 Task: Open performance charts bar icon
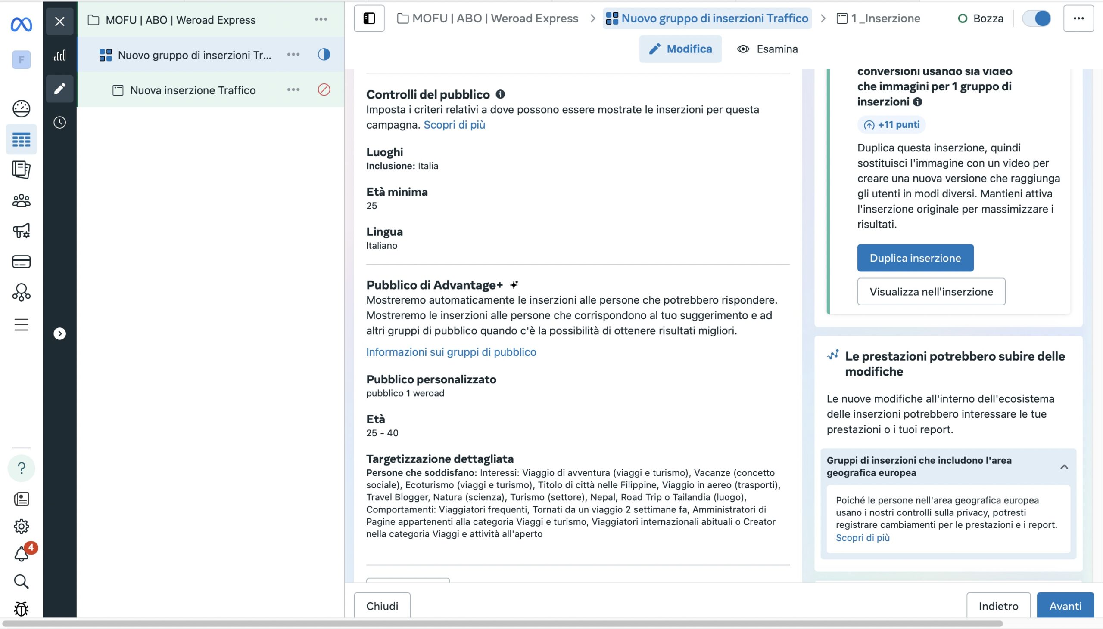point(60,55)
